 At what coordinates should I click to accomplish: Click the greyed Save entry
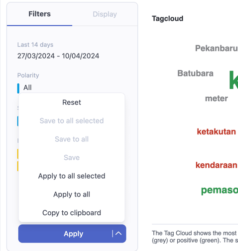point(72,157)
